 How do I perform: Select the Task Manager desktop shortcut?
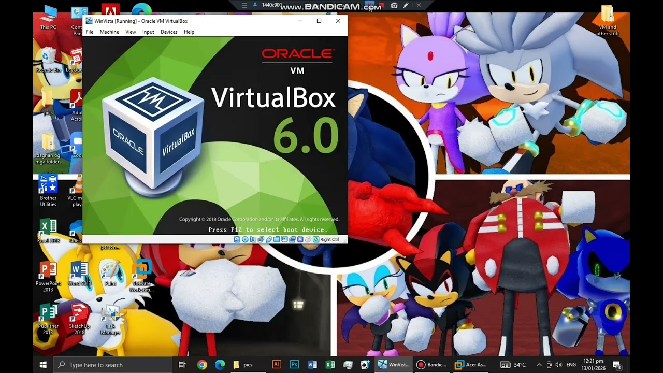(110, 319)
